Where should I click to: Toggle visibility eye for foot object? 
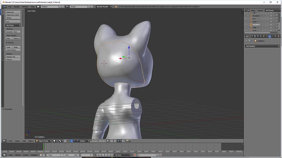pyautogui.click(x=271, y=18)
